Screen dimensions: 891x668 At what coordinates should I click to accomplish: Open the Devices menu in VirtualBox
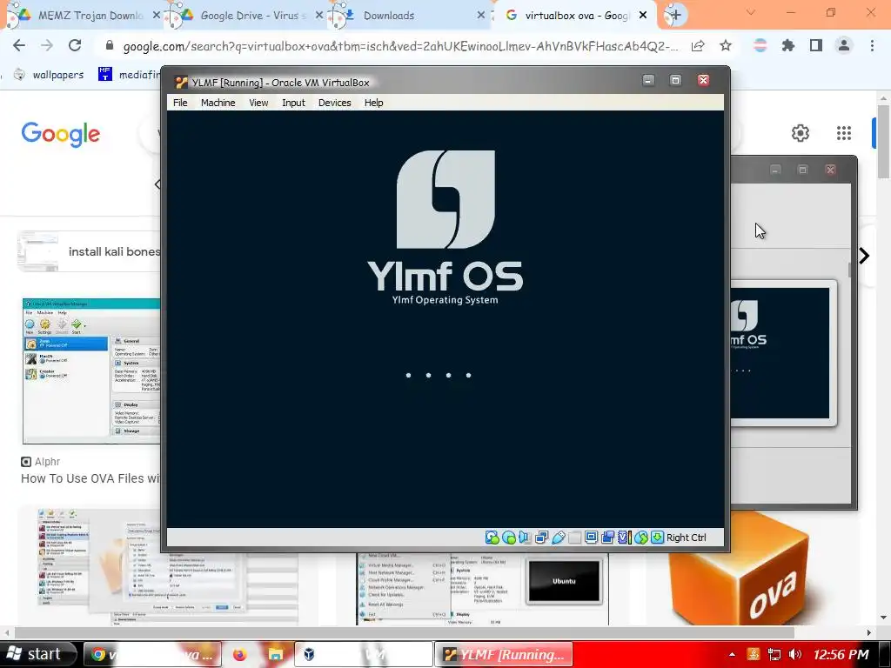(335, 103)
